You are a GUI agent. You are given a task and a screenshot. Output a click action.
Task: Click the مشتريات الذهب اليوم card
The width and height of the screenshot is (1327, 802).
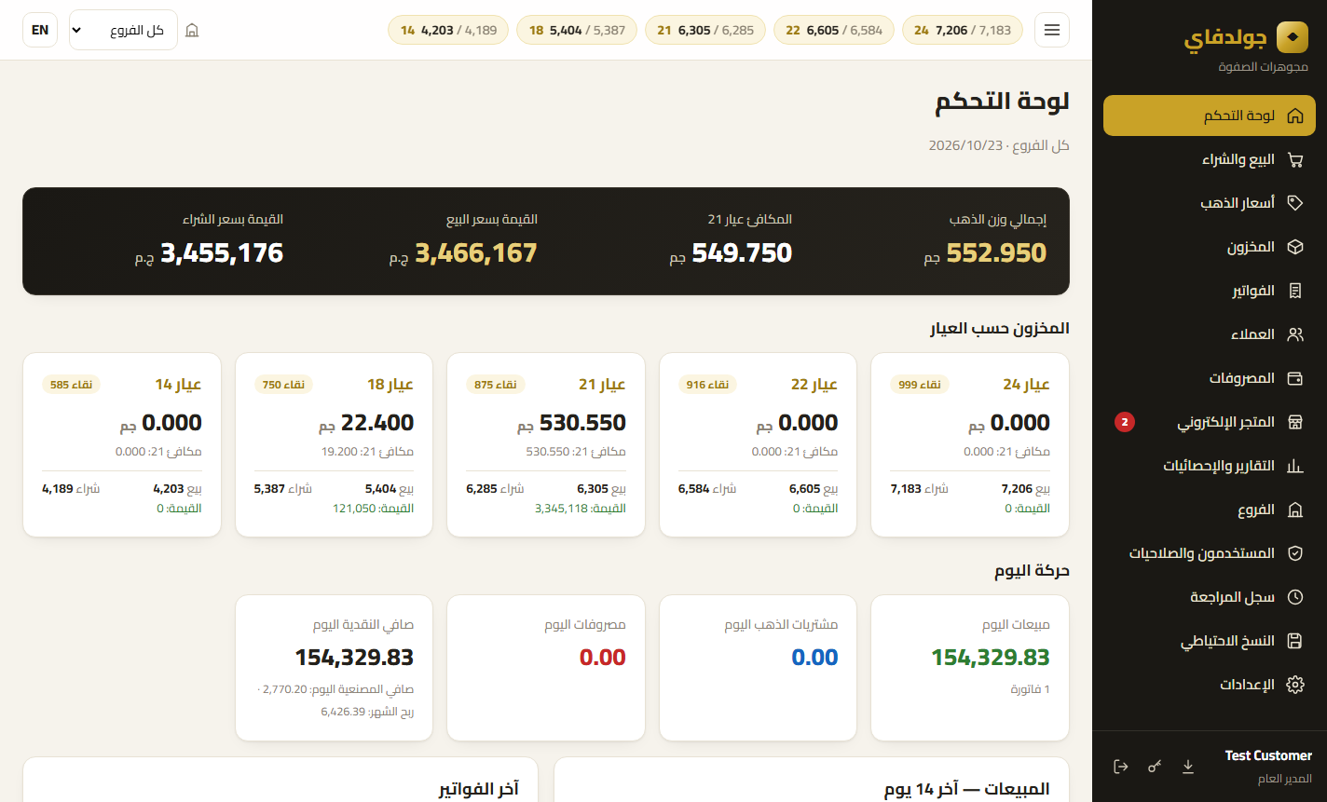(758, 669)
